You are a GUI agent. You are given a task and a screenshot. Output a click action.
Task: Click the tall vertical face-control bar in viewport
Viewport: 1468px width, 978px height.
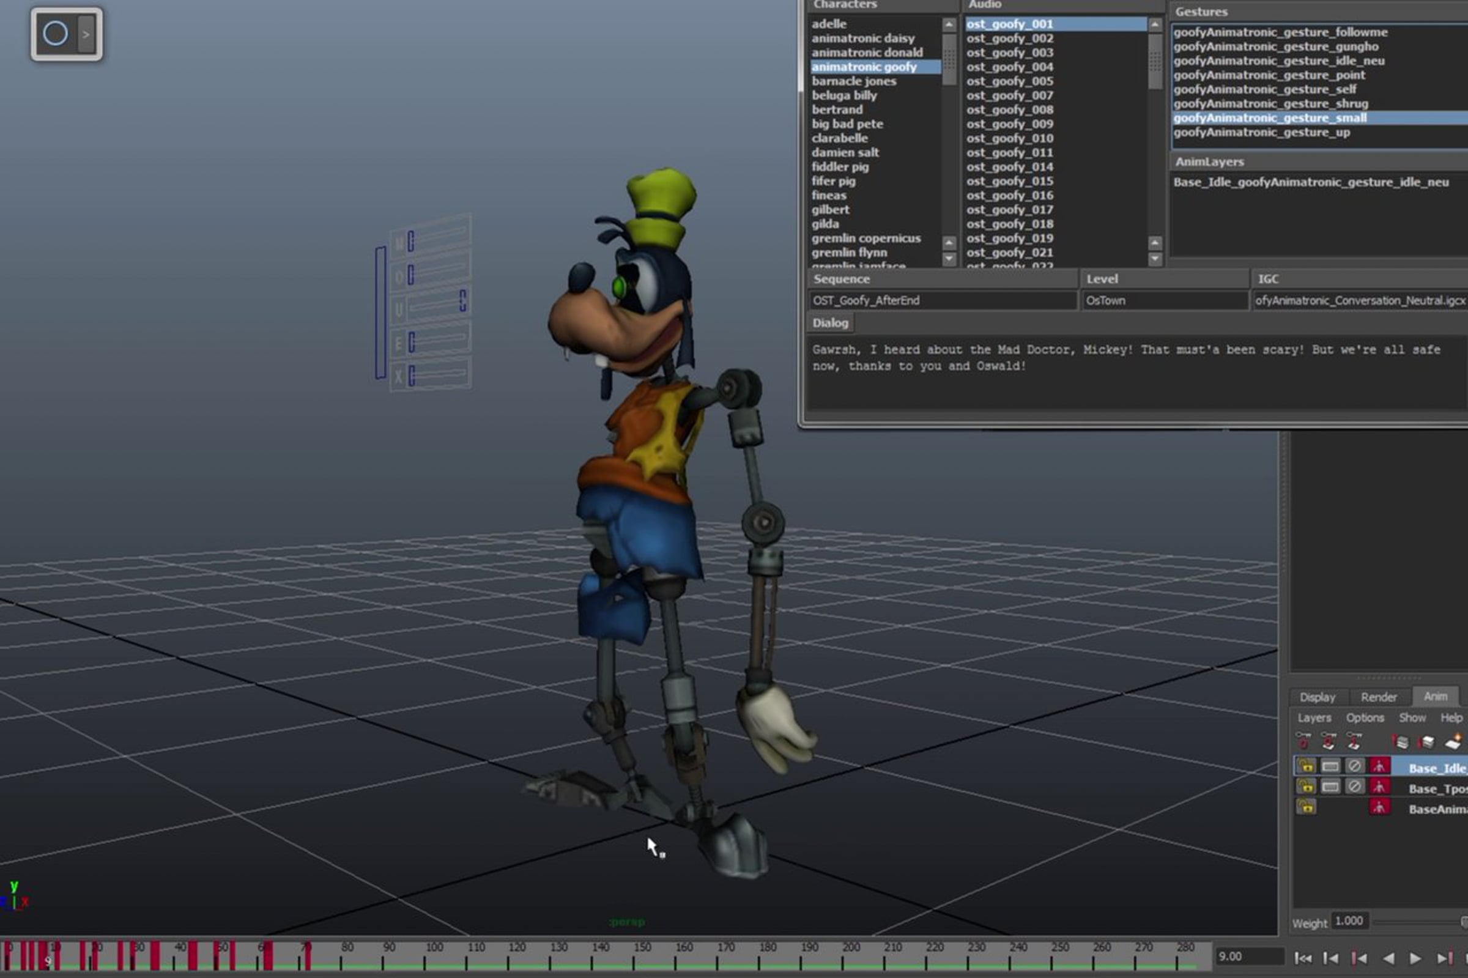380,313
